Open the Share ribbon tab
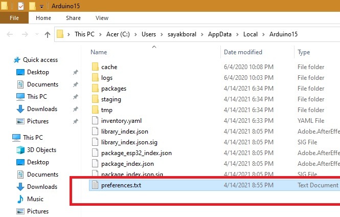The width and height of the screenshot is (340, 217). point(73,18)
